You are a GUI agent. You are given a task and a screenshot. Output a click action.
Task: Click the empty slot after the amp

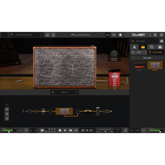[78, 111]
